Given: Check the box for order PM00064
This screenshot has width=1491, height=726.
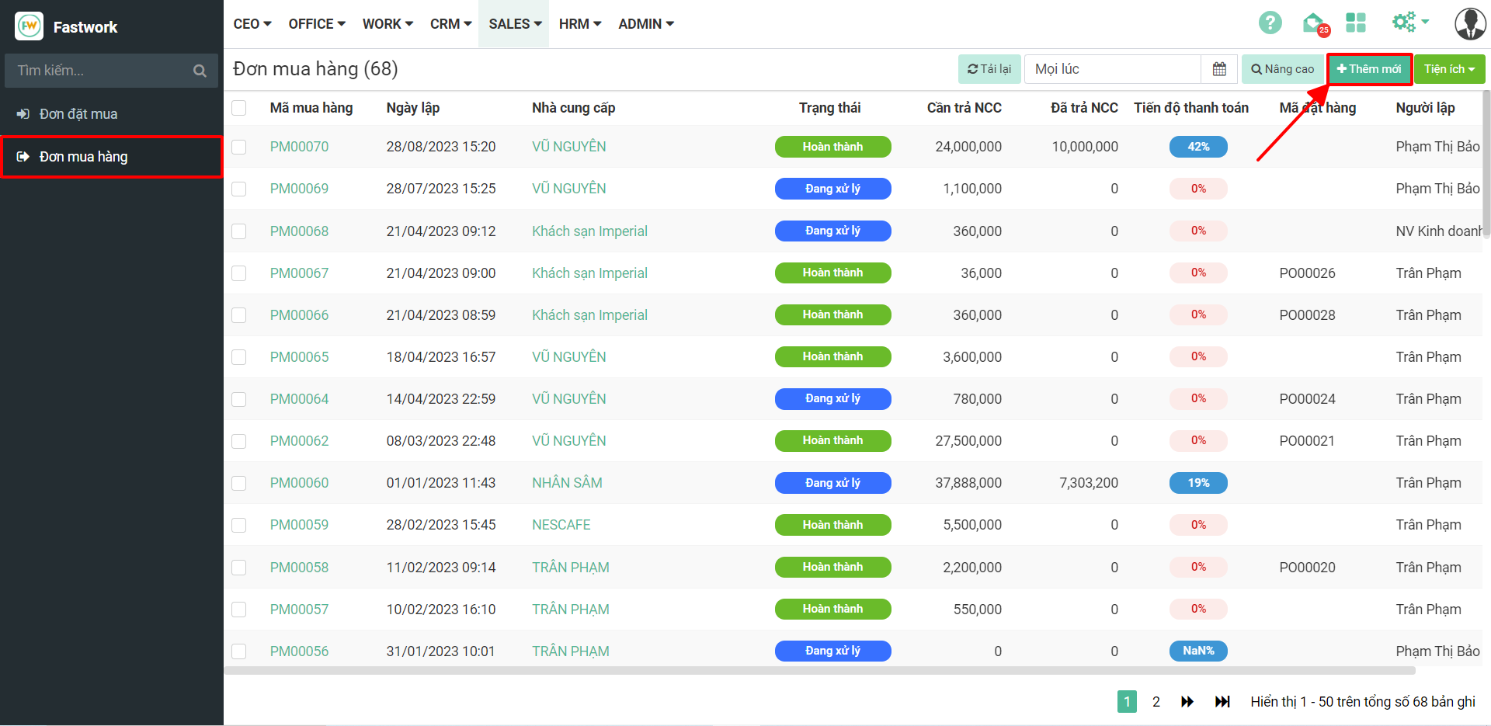Looking at the screenshot, I should [239, 399].
